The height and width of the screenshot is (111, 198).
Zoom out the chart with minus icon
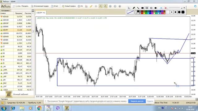(115, 6)
